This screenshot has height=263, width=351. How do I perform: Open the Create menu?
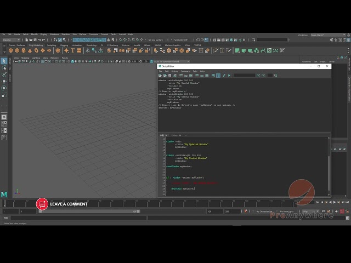pos(17,35)
